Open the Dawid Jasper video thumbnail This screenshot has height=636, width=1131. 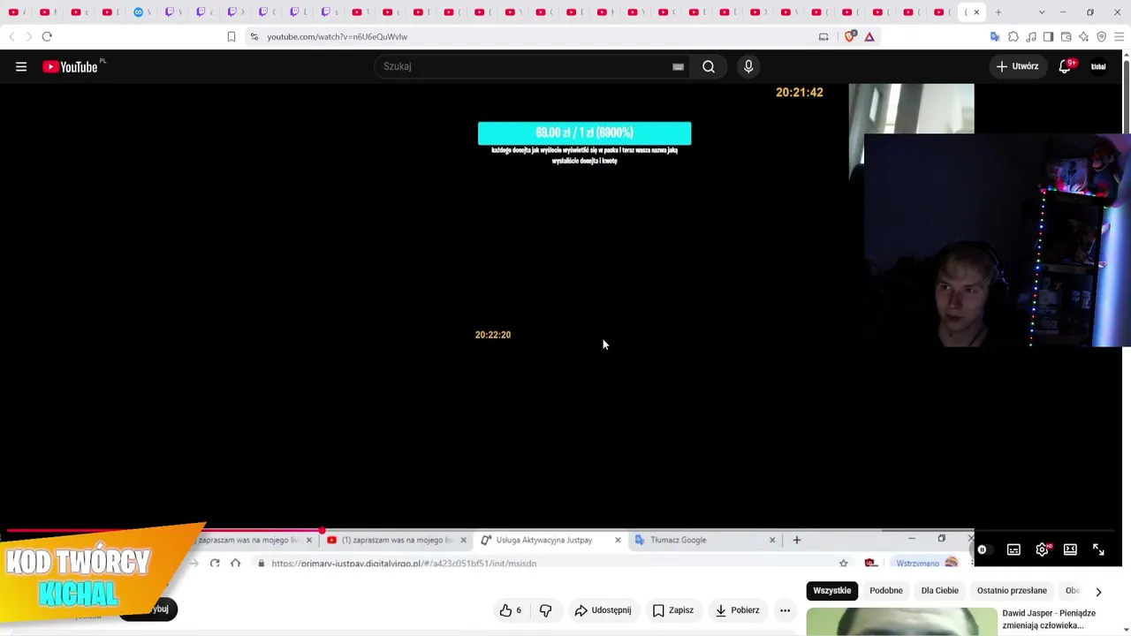pyautogui.click(x=901, y=622)
